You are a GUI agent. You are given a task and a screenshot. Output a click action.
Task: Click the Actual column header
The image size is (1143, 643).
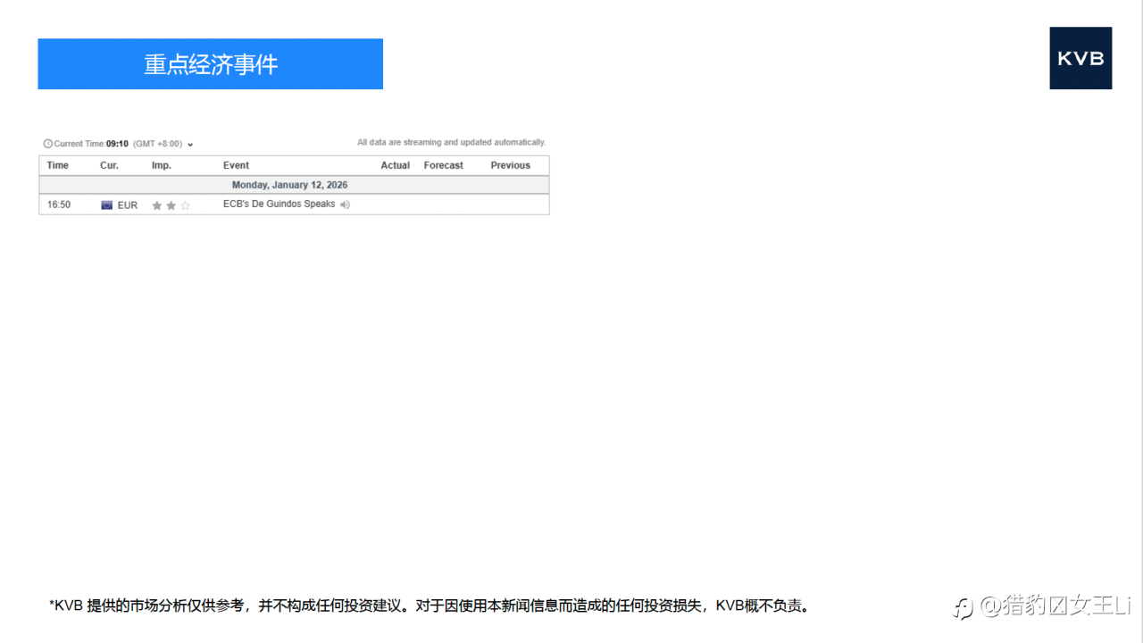point(396,165)
